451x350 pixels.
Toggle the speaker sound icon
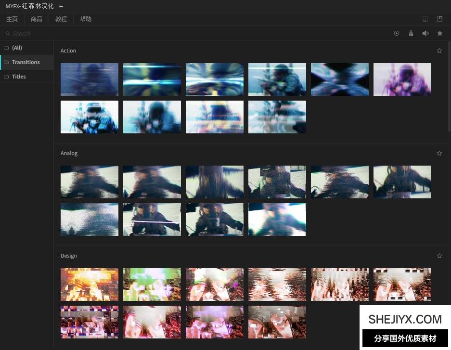click(425, 33)
